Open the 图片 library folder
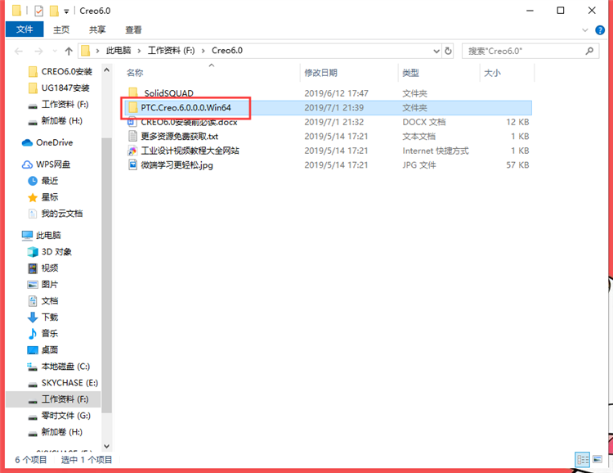613x473 pixels. click(50, 285)
